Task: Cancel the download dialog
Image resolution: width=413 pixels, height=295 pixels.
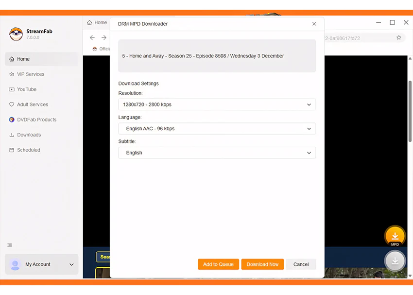Action: [x=301, y=264]
